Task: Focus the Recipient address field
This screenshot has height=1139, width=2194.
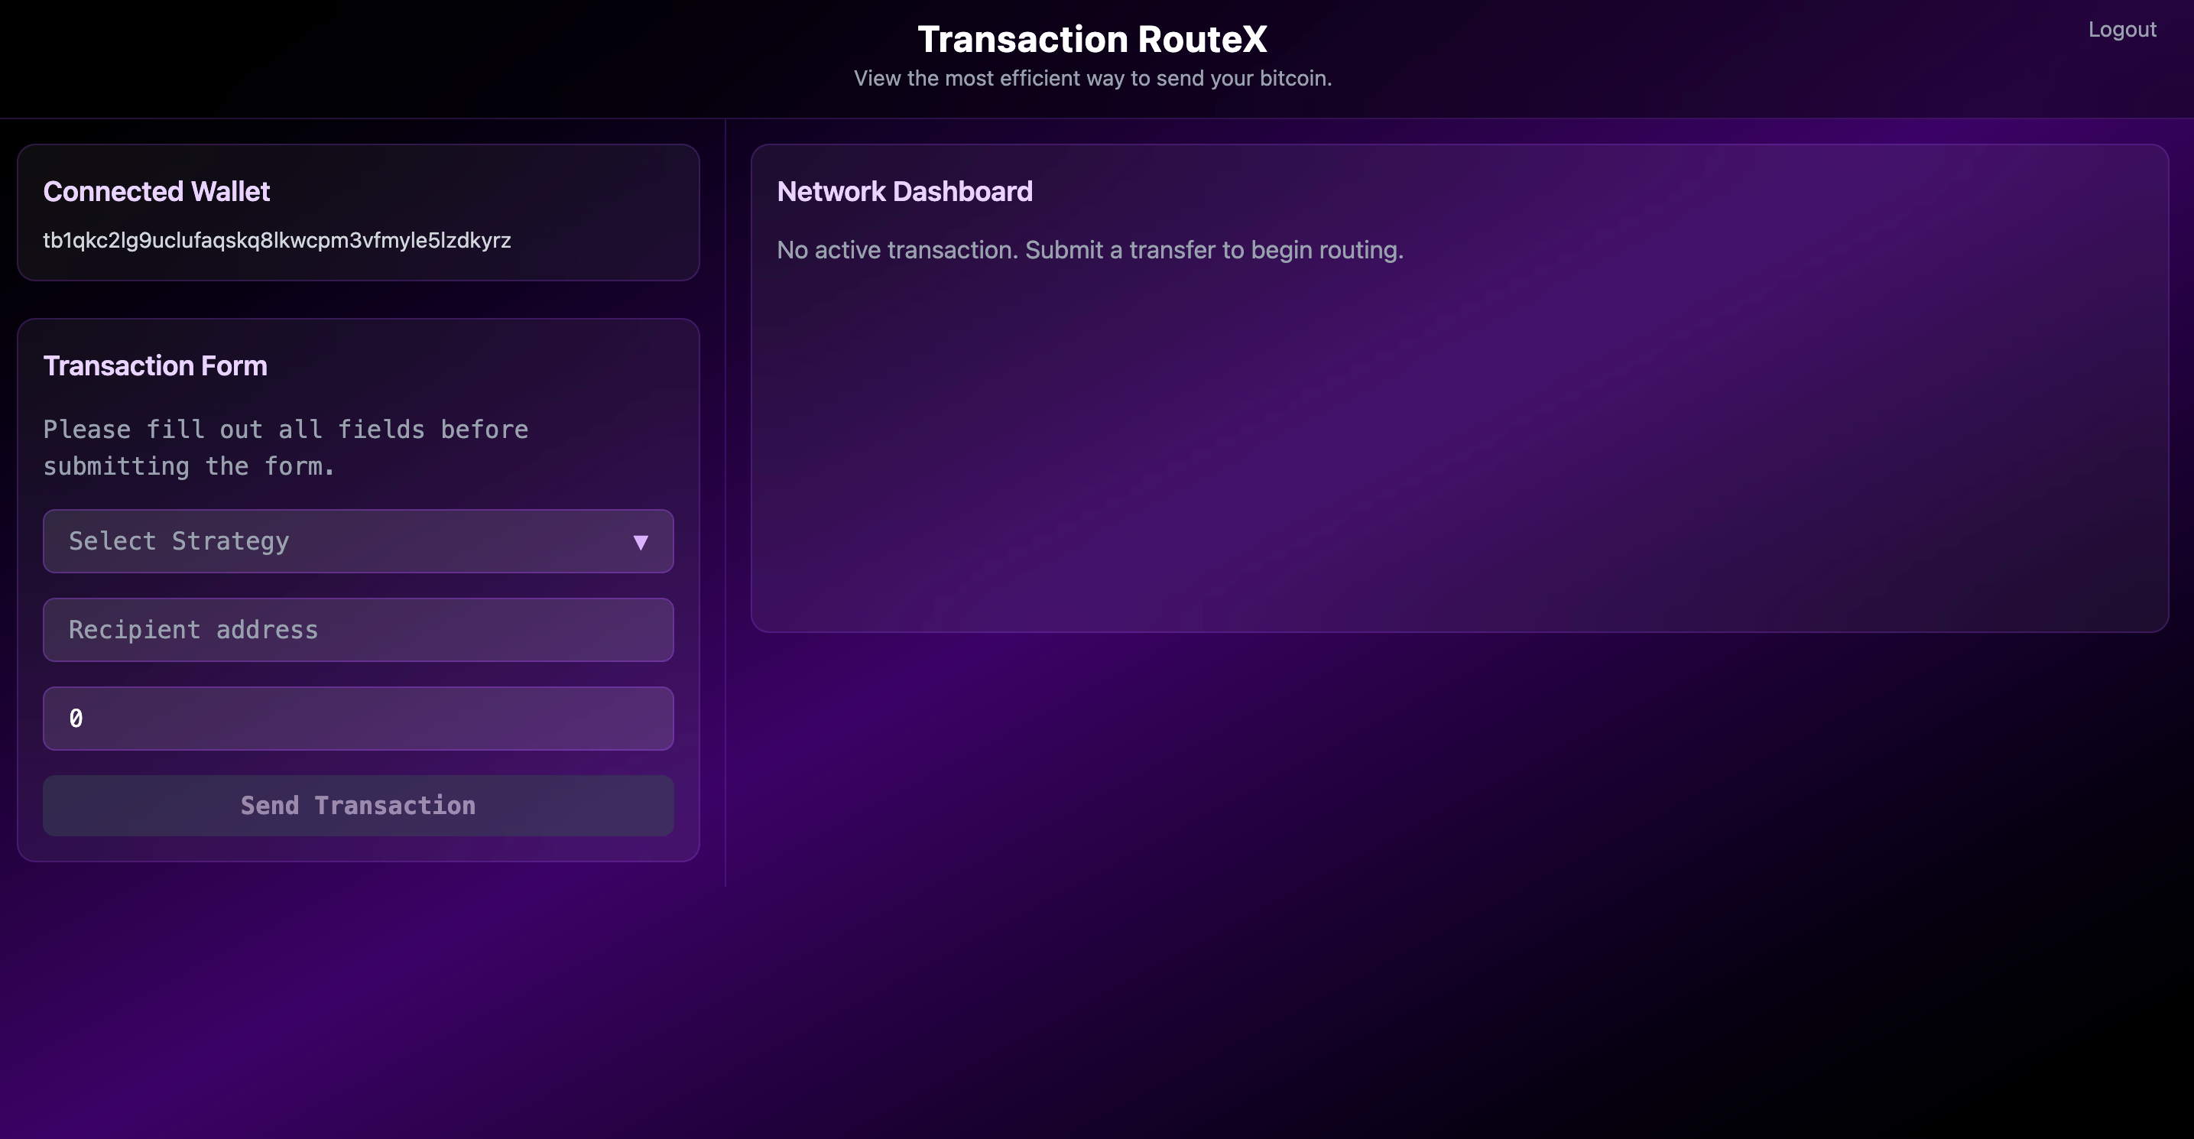Action: pyautogui.click(x=358, y=631)
